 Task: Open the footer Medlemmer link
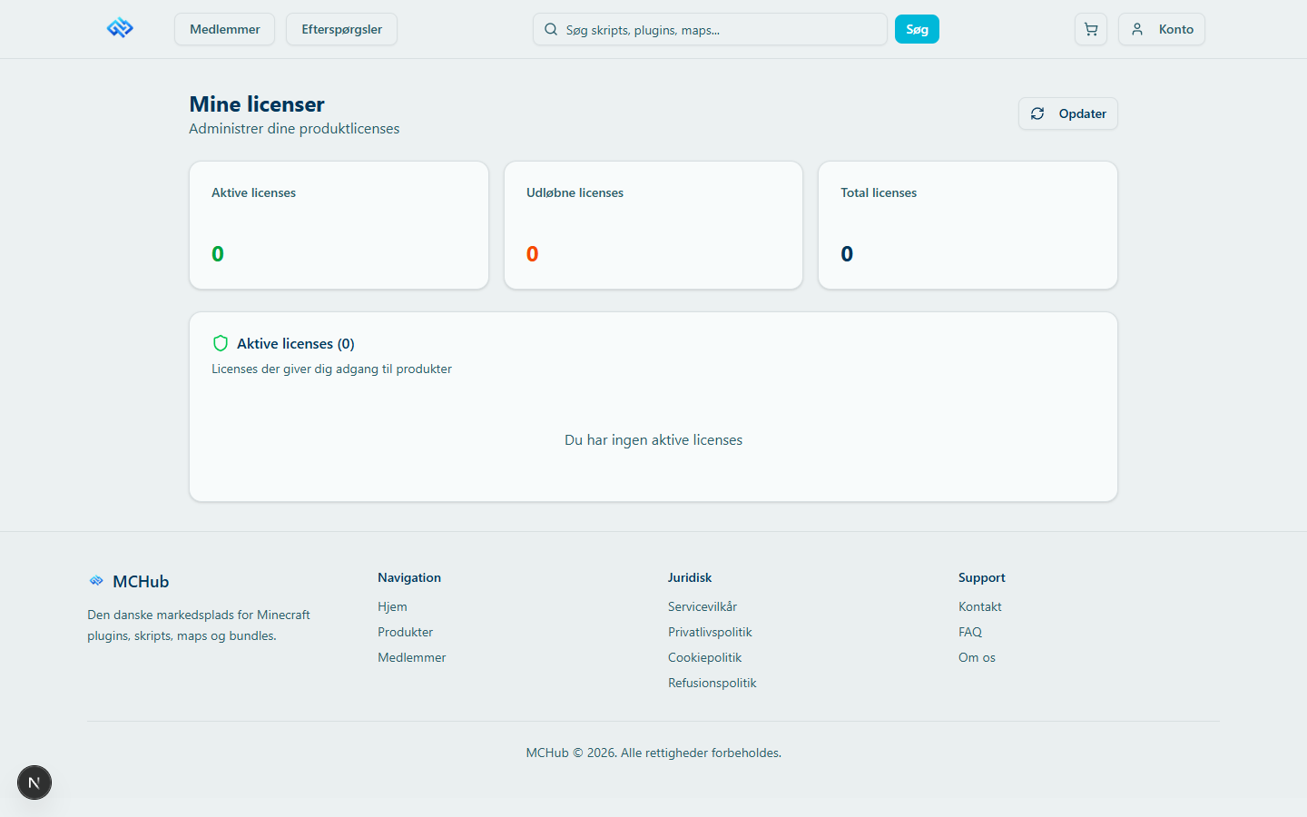coord(412,657)
